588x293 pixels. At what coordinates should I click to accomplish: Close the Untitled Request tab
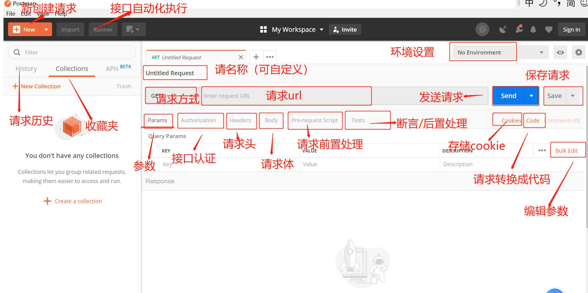pyautogui.click(x=241, y=57)
